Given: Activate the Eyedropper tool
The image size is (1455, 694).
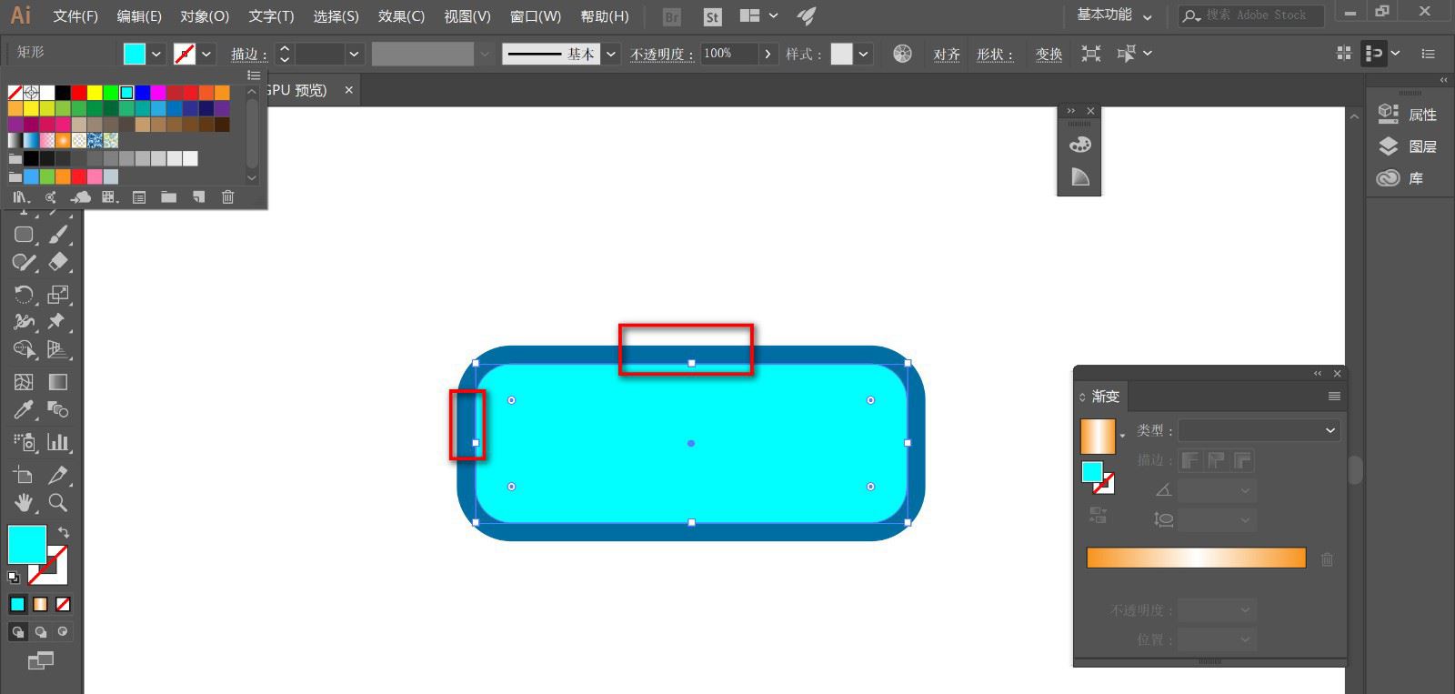Looking at the screenshot, I should [24, 410].
